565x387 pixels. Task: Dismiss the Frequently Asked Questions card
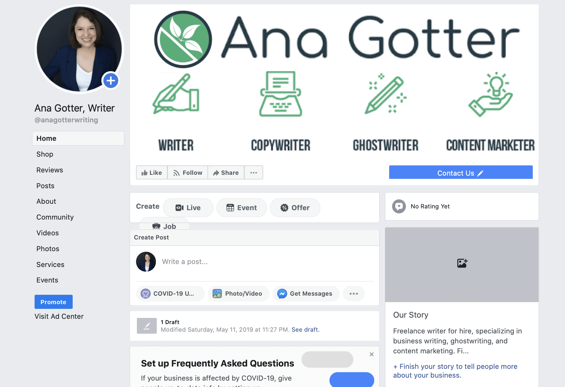372,354
